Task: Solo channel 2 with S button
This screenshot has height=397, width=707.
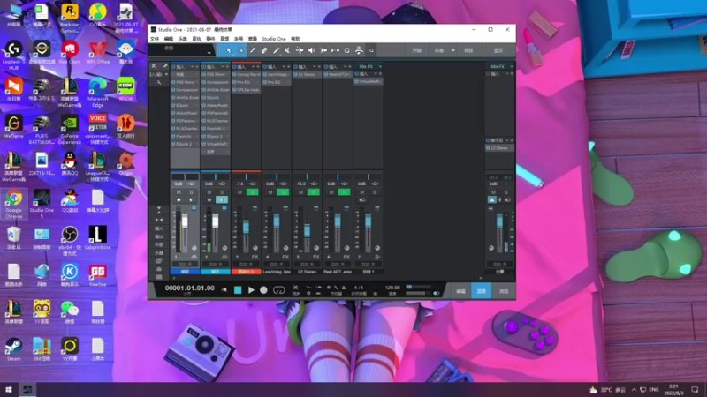Action: (222, 192)
